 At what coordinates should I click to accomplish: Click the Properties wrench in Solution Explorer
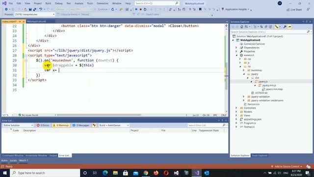click(x=285, y=27)
